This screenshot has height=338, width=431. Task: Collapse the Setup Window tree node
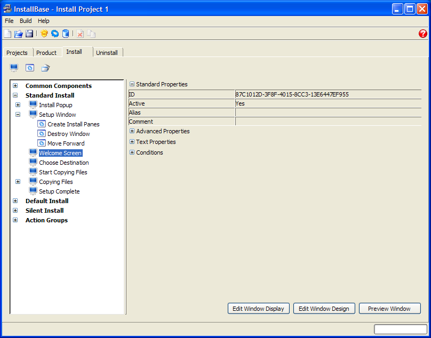(18, 115)
